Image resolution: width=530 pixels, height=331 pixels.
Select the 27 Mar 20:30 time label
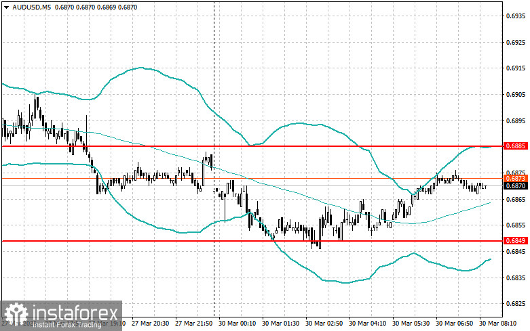[151, 324]
